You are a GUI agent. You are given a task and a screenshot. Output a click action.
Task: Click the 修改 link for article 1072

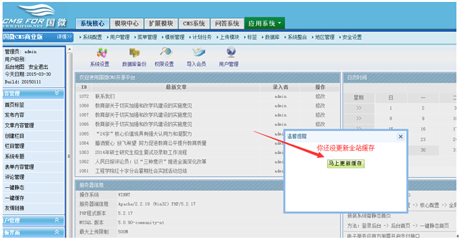pyautogui.click(x=320, y=96)
